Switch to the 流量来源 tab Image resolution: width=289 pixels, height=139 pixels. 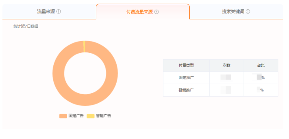pos(49,12)
